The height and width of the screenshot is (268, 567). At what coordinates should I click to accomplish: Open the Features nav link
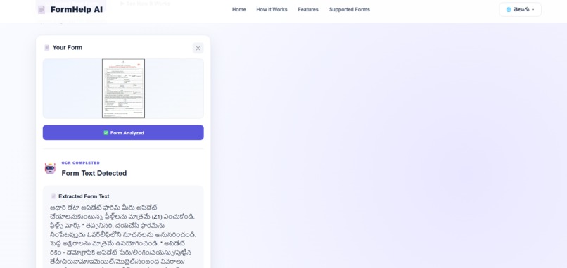(308, 10)
